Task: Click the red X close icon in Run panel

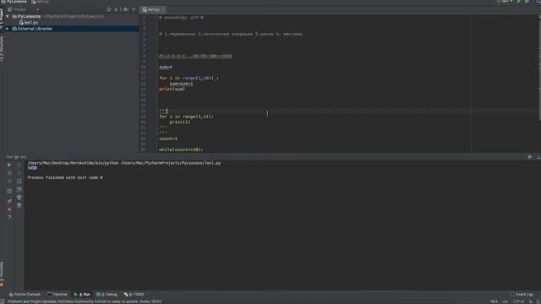Action: pos(9,209)
